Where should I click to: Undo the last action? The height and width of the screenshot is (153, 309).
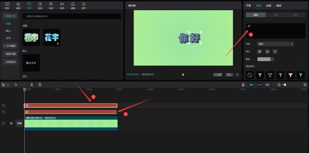[x=16, y=85]
